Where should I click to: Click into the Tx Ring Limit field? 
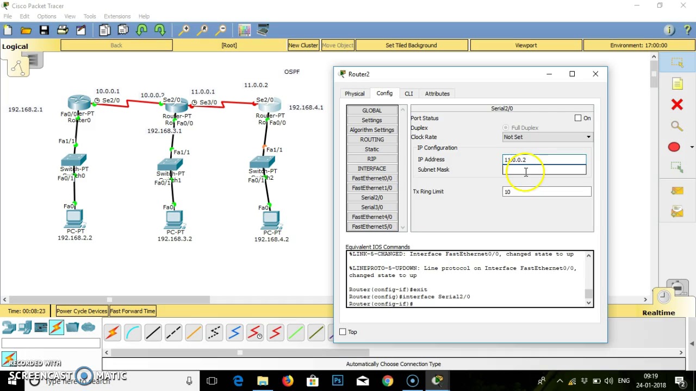pyautogui.click(x=546, y=192)
